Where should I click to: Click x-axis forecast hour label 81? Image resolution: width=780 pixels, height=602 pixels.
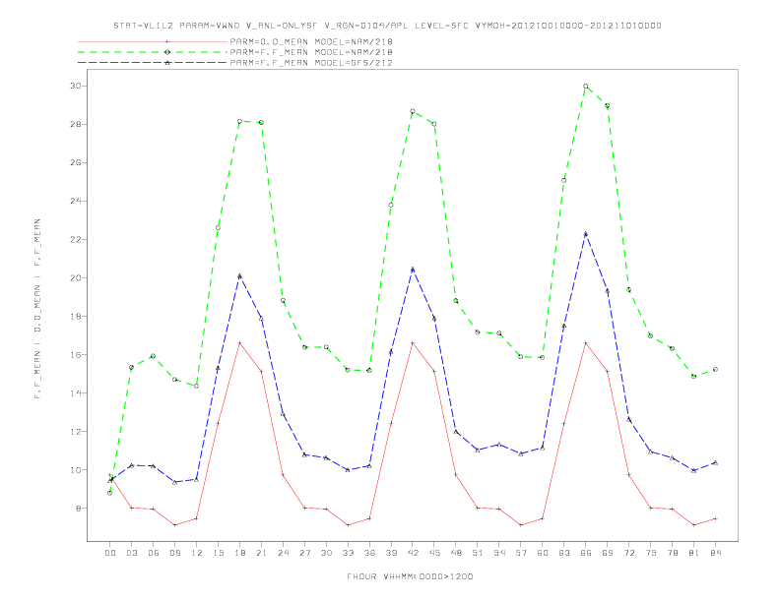(694, 553)
